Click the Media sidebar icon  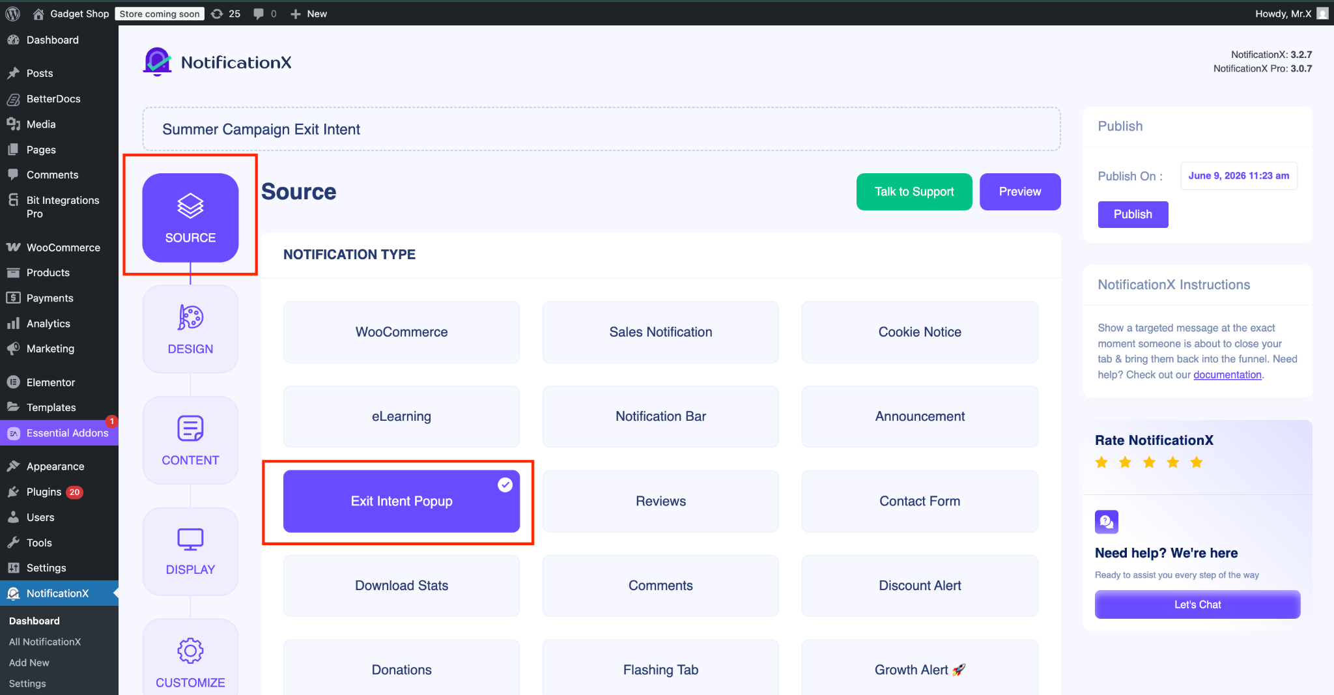pos(13,124)
